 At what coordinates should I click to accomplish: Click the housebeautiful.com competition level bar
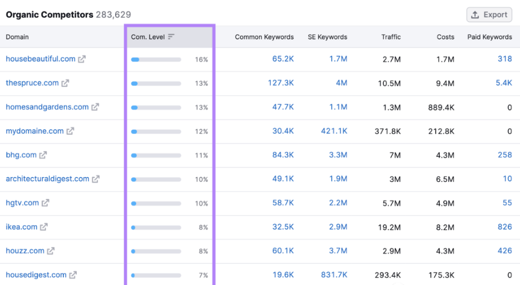click(156, 59)
